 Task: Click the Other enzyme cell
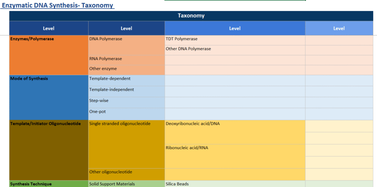(126, 69)
